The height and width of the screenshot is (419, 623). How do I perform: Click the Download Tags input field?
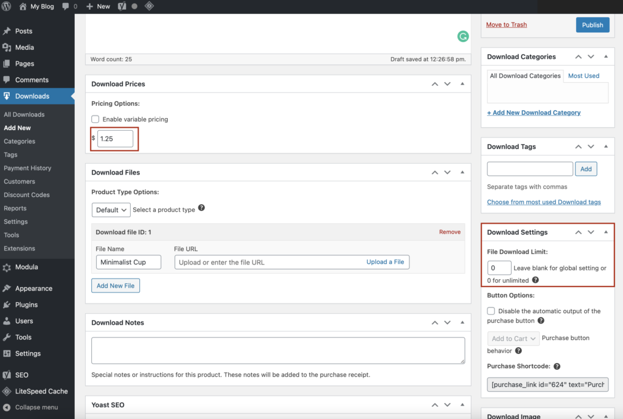(x=530, y=169)
